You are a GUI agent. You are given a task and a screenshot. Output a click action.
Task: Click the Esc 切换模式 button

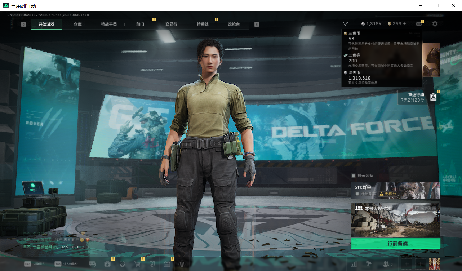(34, 264)
